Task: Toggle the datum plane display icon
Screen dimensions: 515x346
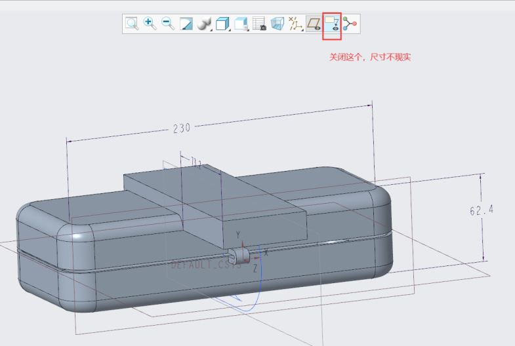Action: coord(314,24)
